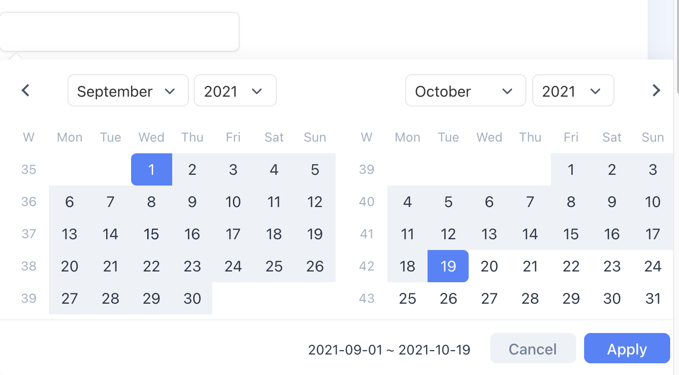Click the Cancel button
This screenshot has width=679, height=375.
click(533, 349)
